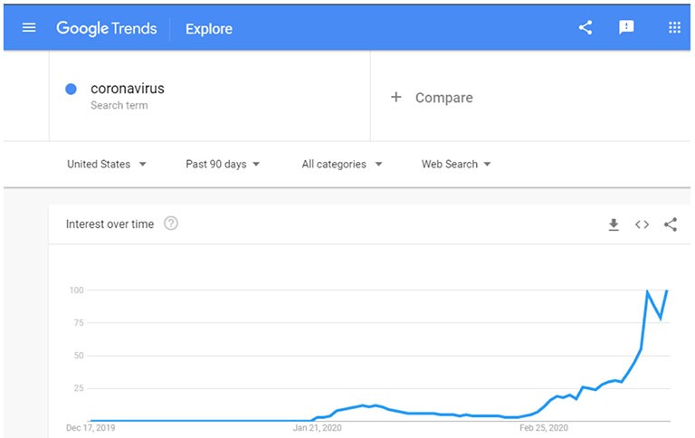Image resolution: width=695 pixels, height=438 pixels.
Task: Click the chart peak at 100
Action: [648, 290]
